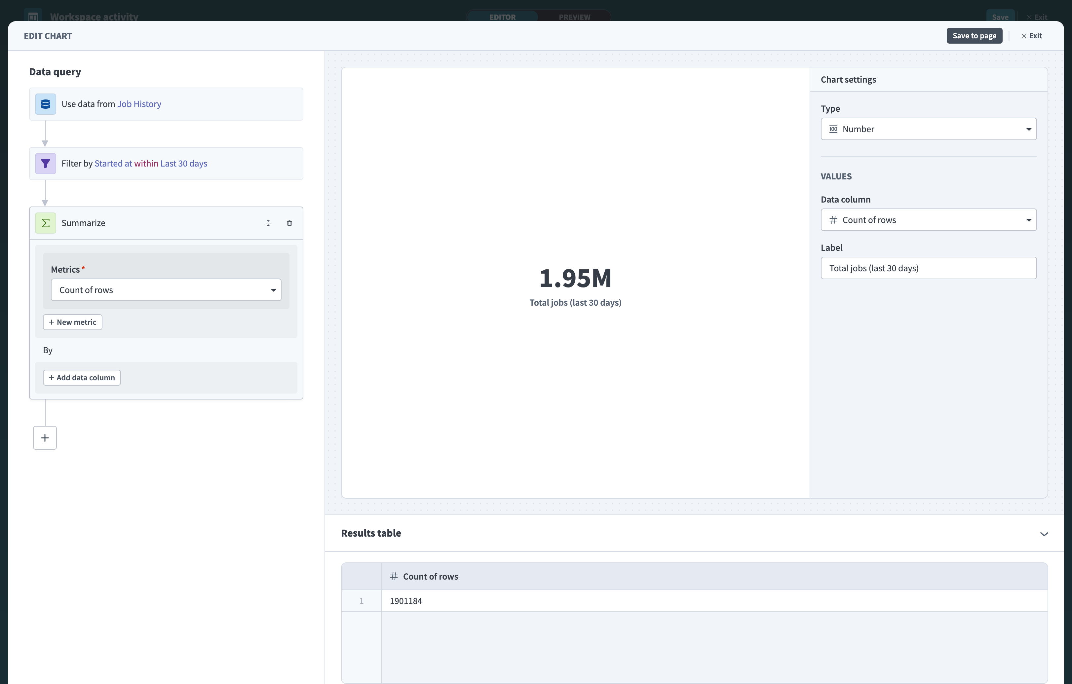
Task: Open the Job History data source link
Action: 139,104
